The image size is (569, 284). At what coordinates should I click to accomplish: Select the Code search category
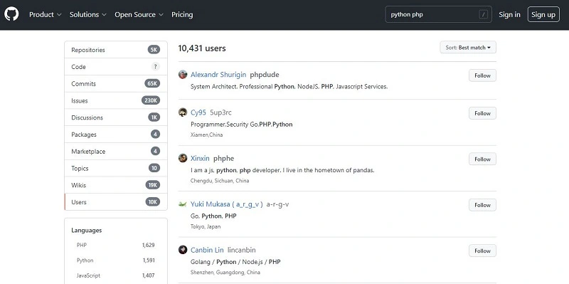pyautogui.click(x=116, y=67)
